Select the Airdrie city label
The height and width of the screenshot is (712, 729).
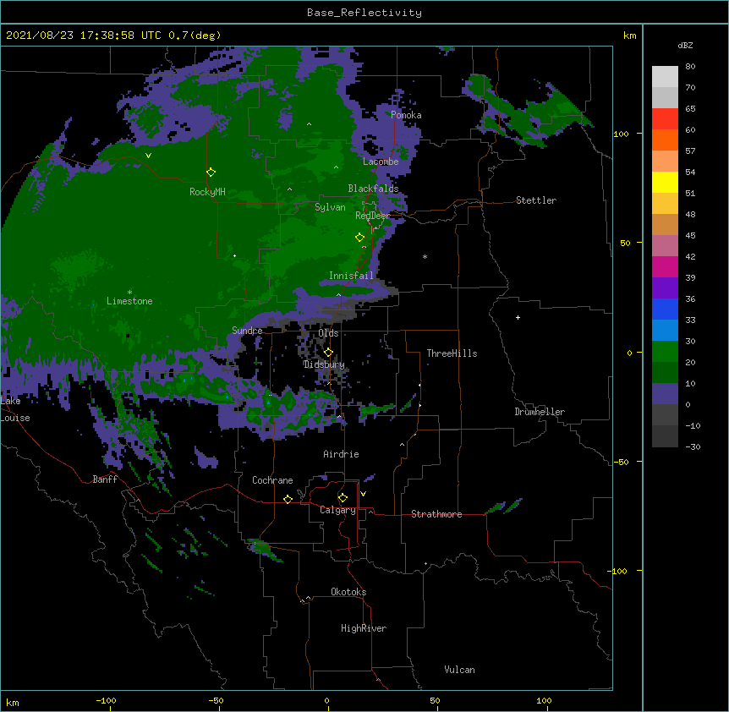(341, 454)
